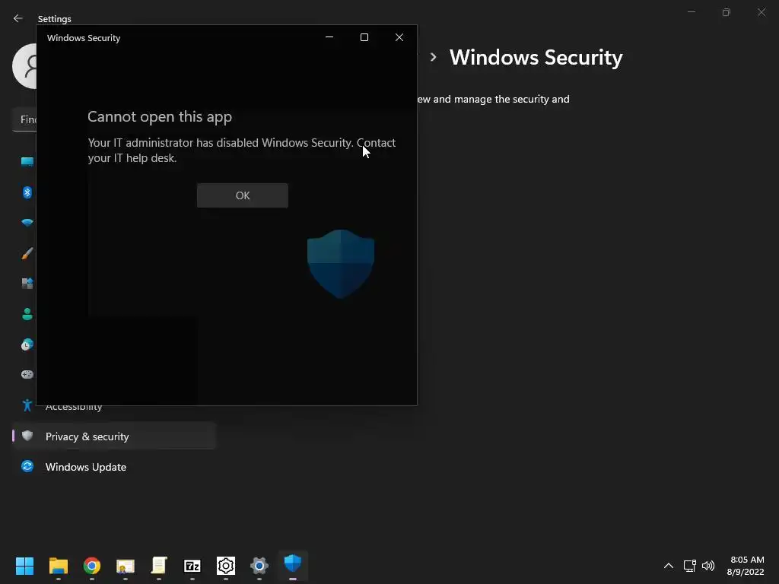Open the volume speaker icon in the tray
779x584 pixels.
tap(708, 566)
